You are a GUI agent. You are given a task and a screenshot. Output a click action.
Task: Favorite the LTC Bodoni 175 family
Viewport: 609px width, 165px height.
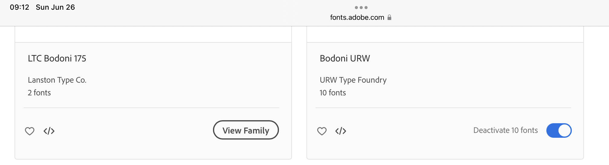pyautogui.click(x=30, y=131)
